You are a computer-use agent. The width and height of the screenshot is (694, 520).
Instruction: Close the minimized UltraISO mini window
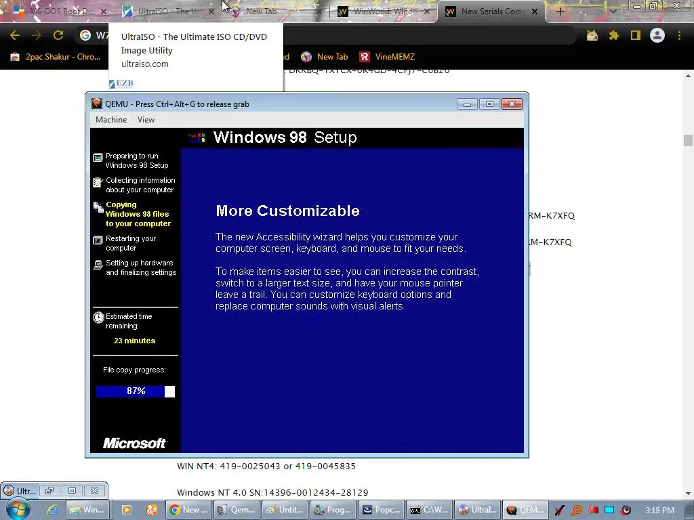(94, 491)
